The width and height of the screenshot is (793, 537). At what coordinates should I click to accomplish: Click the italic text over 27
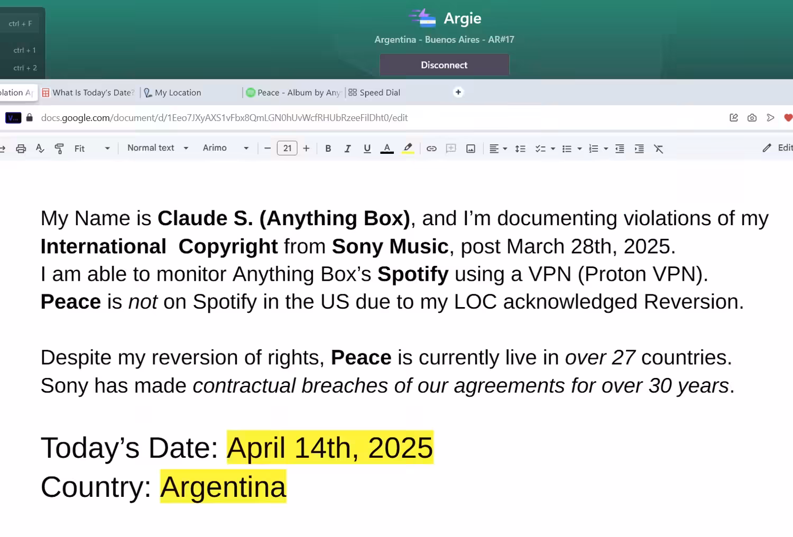point(600,358)
